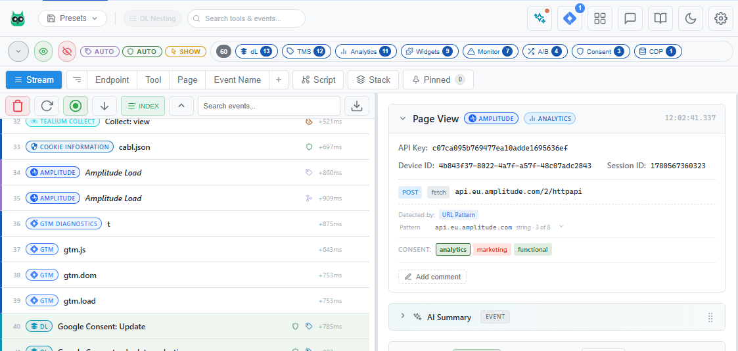Screen dimensions: 738x351
Task: Filter by Analytics category chip
Action: [x=365, y=51]
